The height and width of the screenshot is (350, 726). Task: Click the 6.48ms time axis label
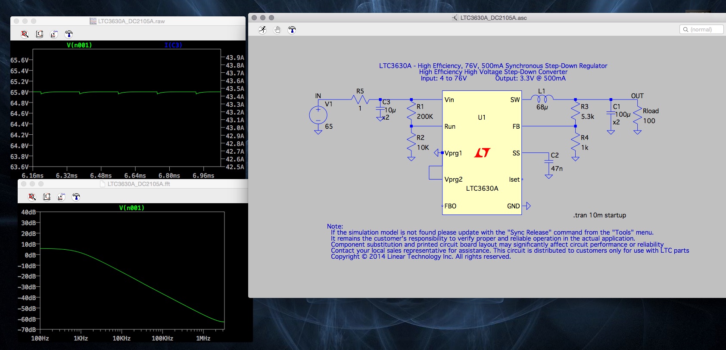101,176
